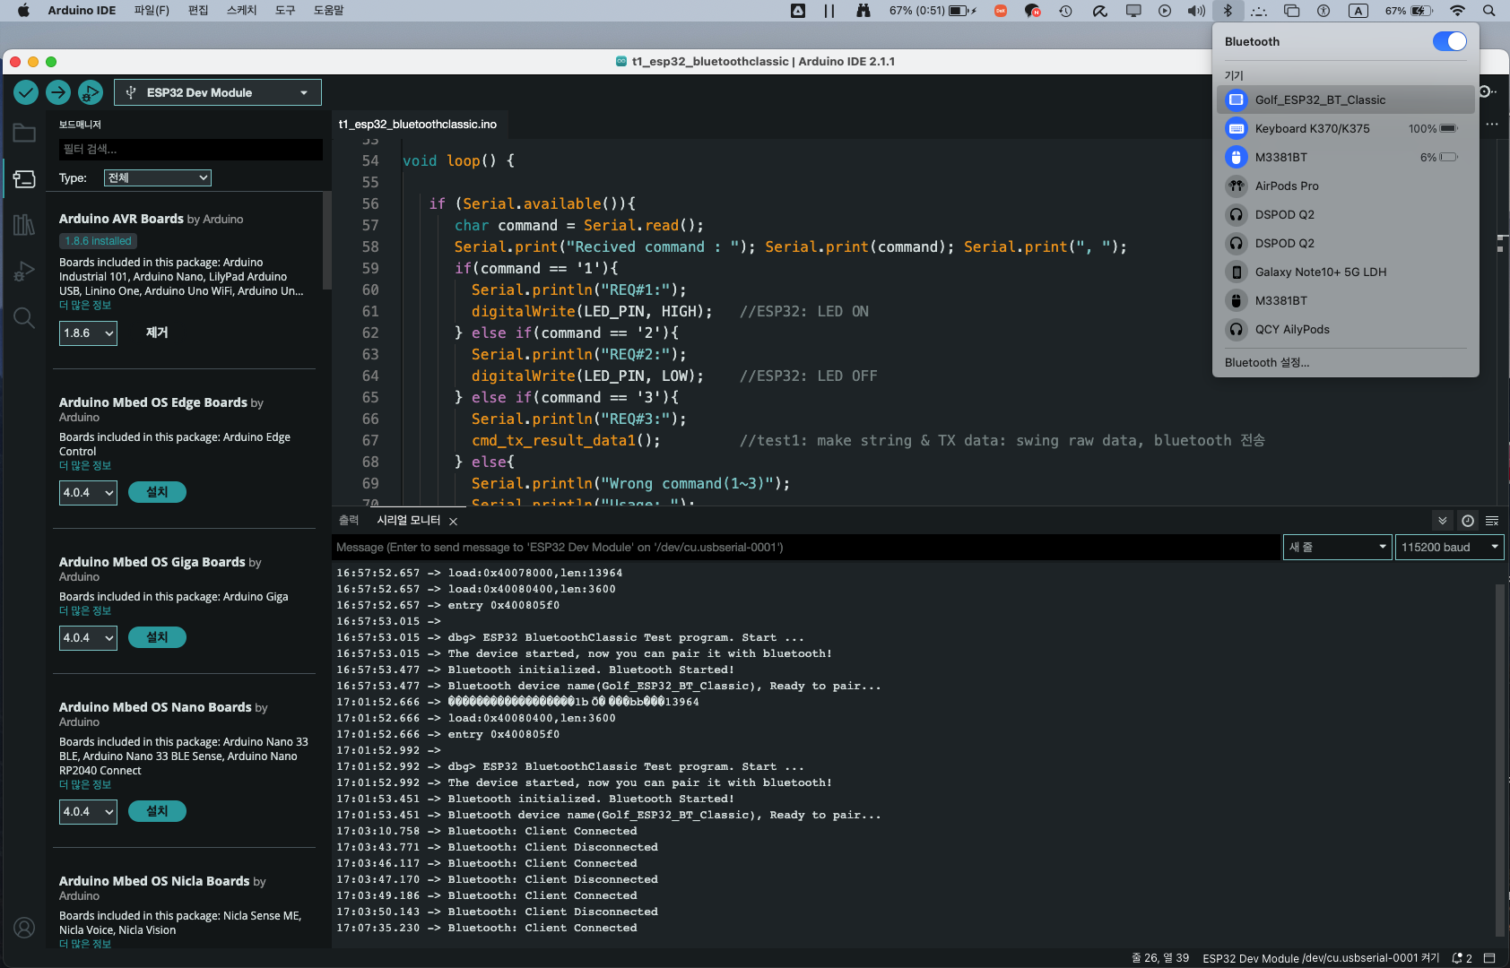Turn off the Bluetooth switch

[x=1449, y=41]
